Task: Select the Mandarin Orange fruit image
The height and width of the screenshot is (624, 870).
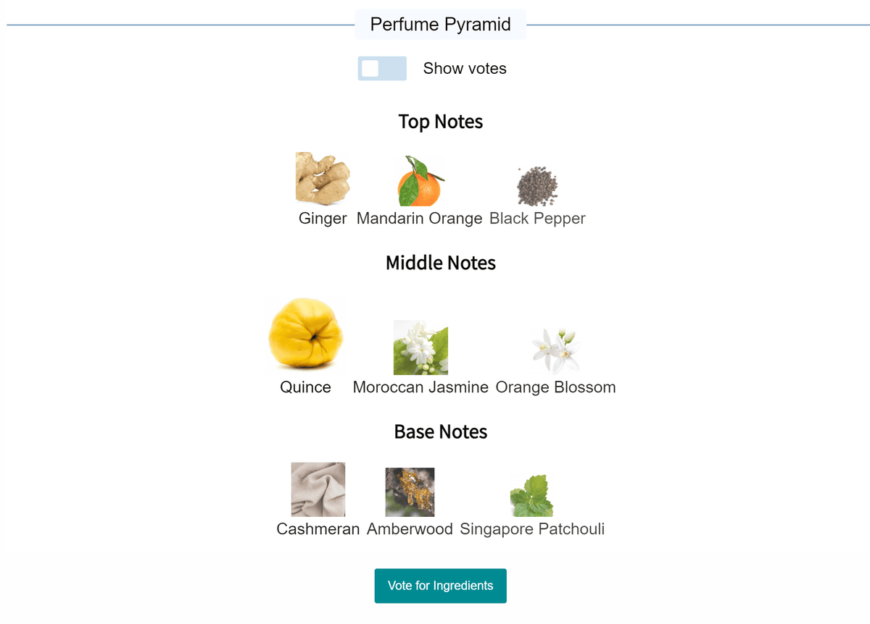Action: pos(420,181)
